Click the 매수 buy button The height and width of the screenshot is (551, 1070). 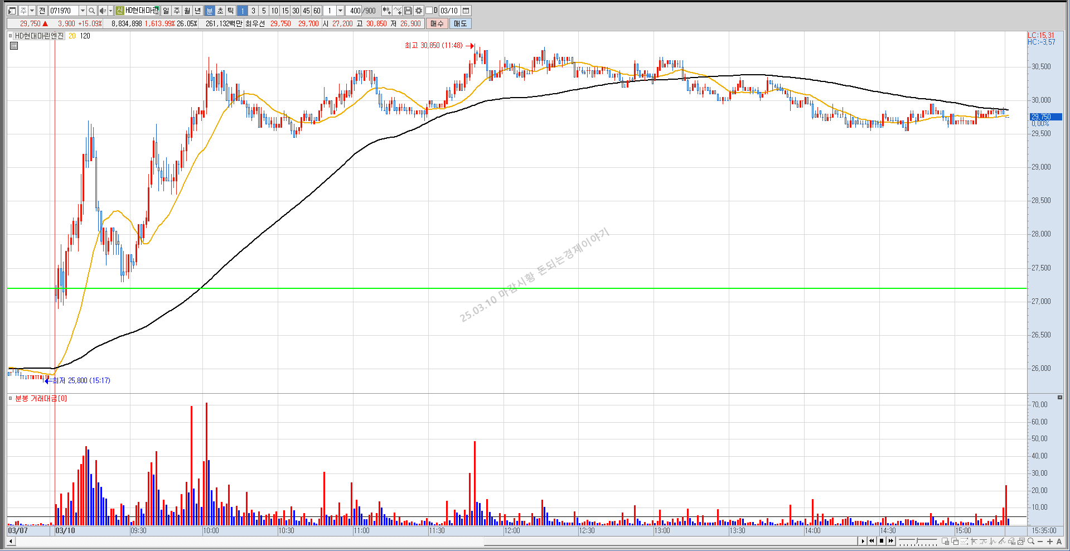coord(437,23)
